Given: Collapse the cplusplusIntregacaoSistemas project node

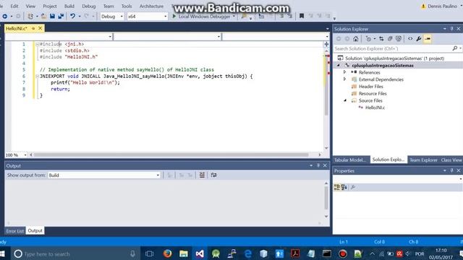Looking at the screenshot, I should point(339,65).
